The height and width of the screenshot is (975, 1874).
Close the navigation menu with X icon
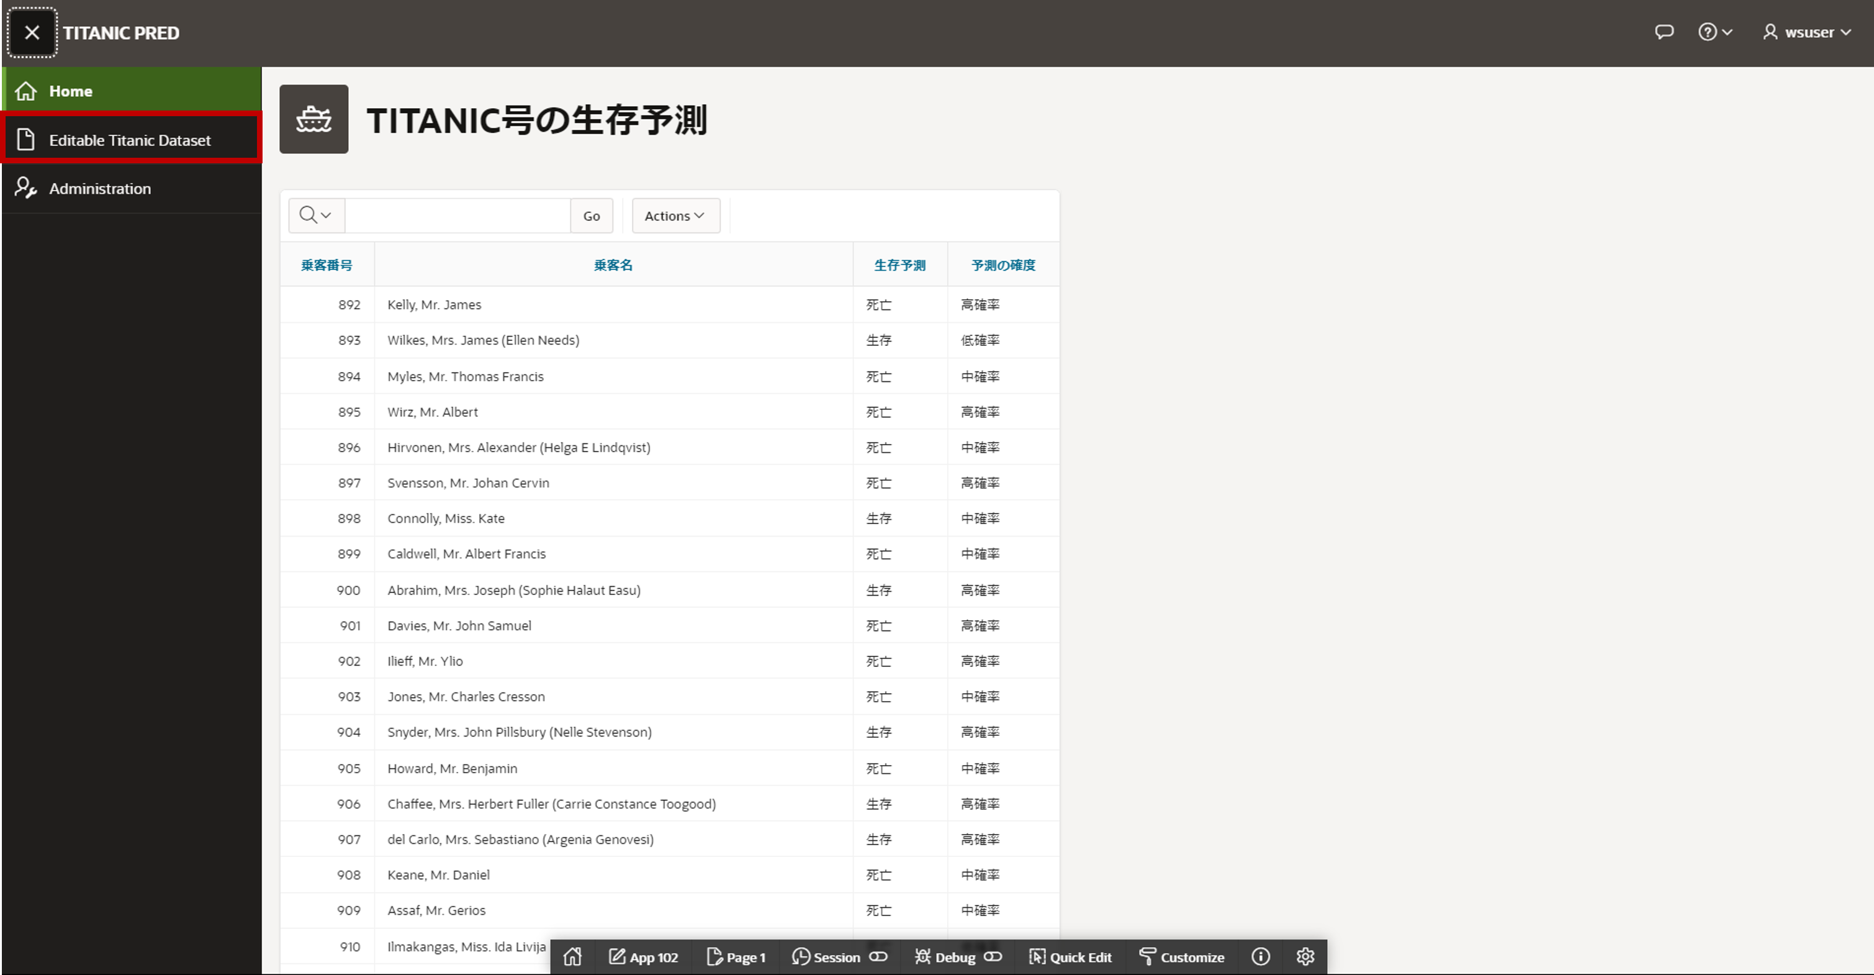pyautogui.click(x=32, y=33)
